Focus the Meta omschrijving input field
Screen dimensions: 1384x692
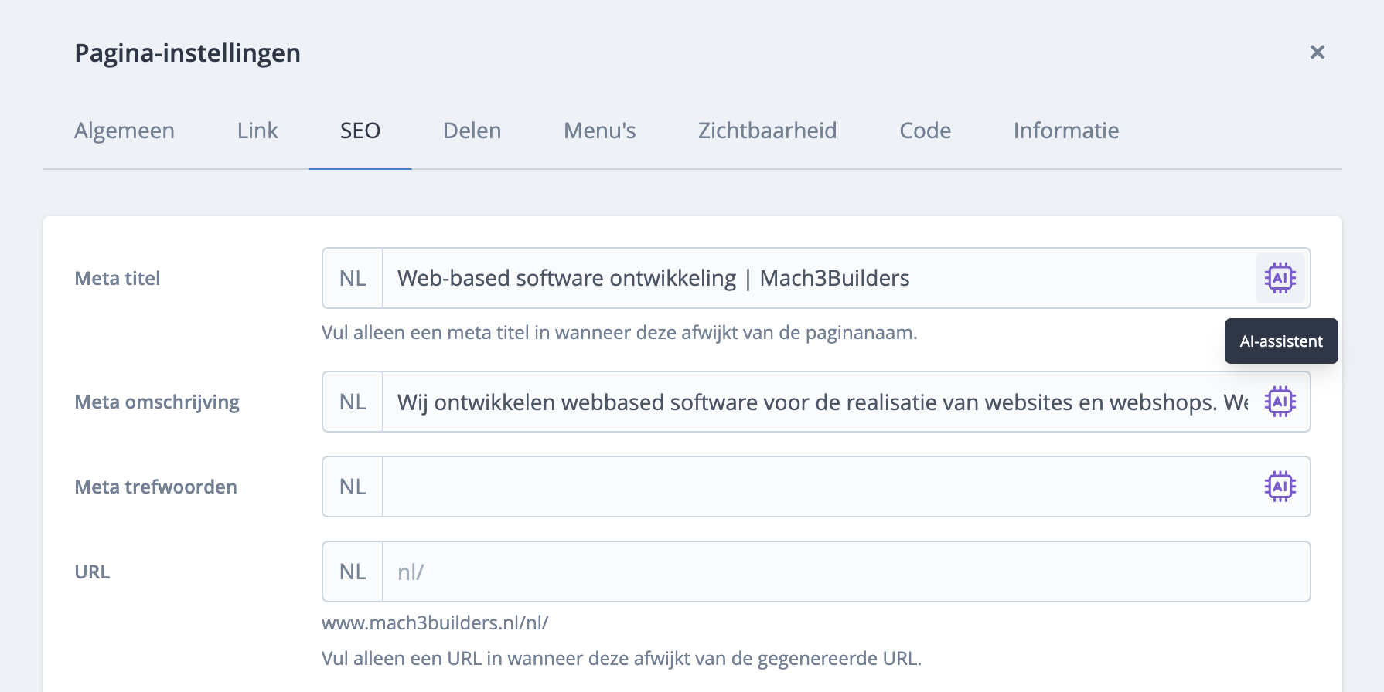pyautogui.click(x=812, y=402)
